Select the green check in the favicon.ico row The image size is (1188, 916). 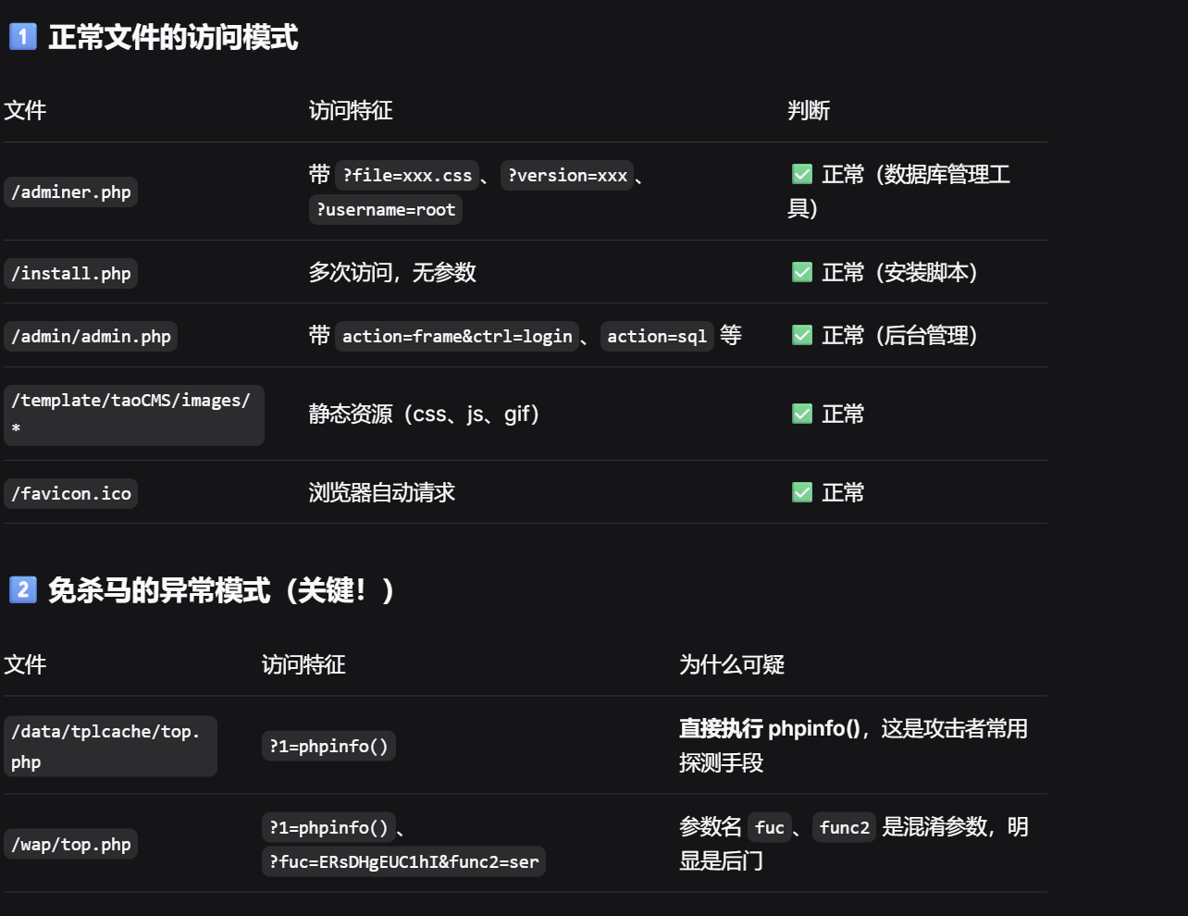(x=802, y=492)
